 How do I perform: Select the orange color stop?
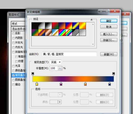point(85,84)
